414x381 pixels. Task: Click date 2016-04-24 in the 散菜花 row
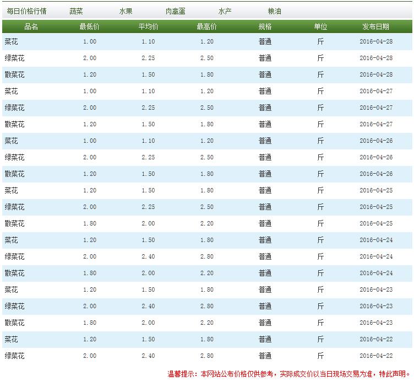376,273
